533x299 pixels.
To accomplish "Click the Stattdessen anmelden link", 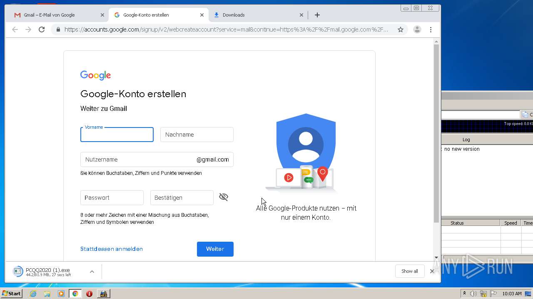I will [x=112, y=249].
